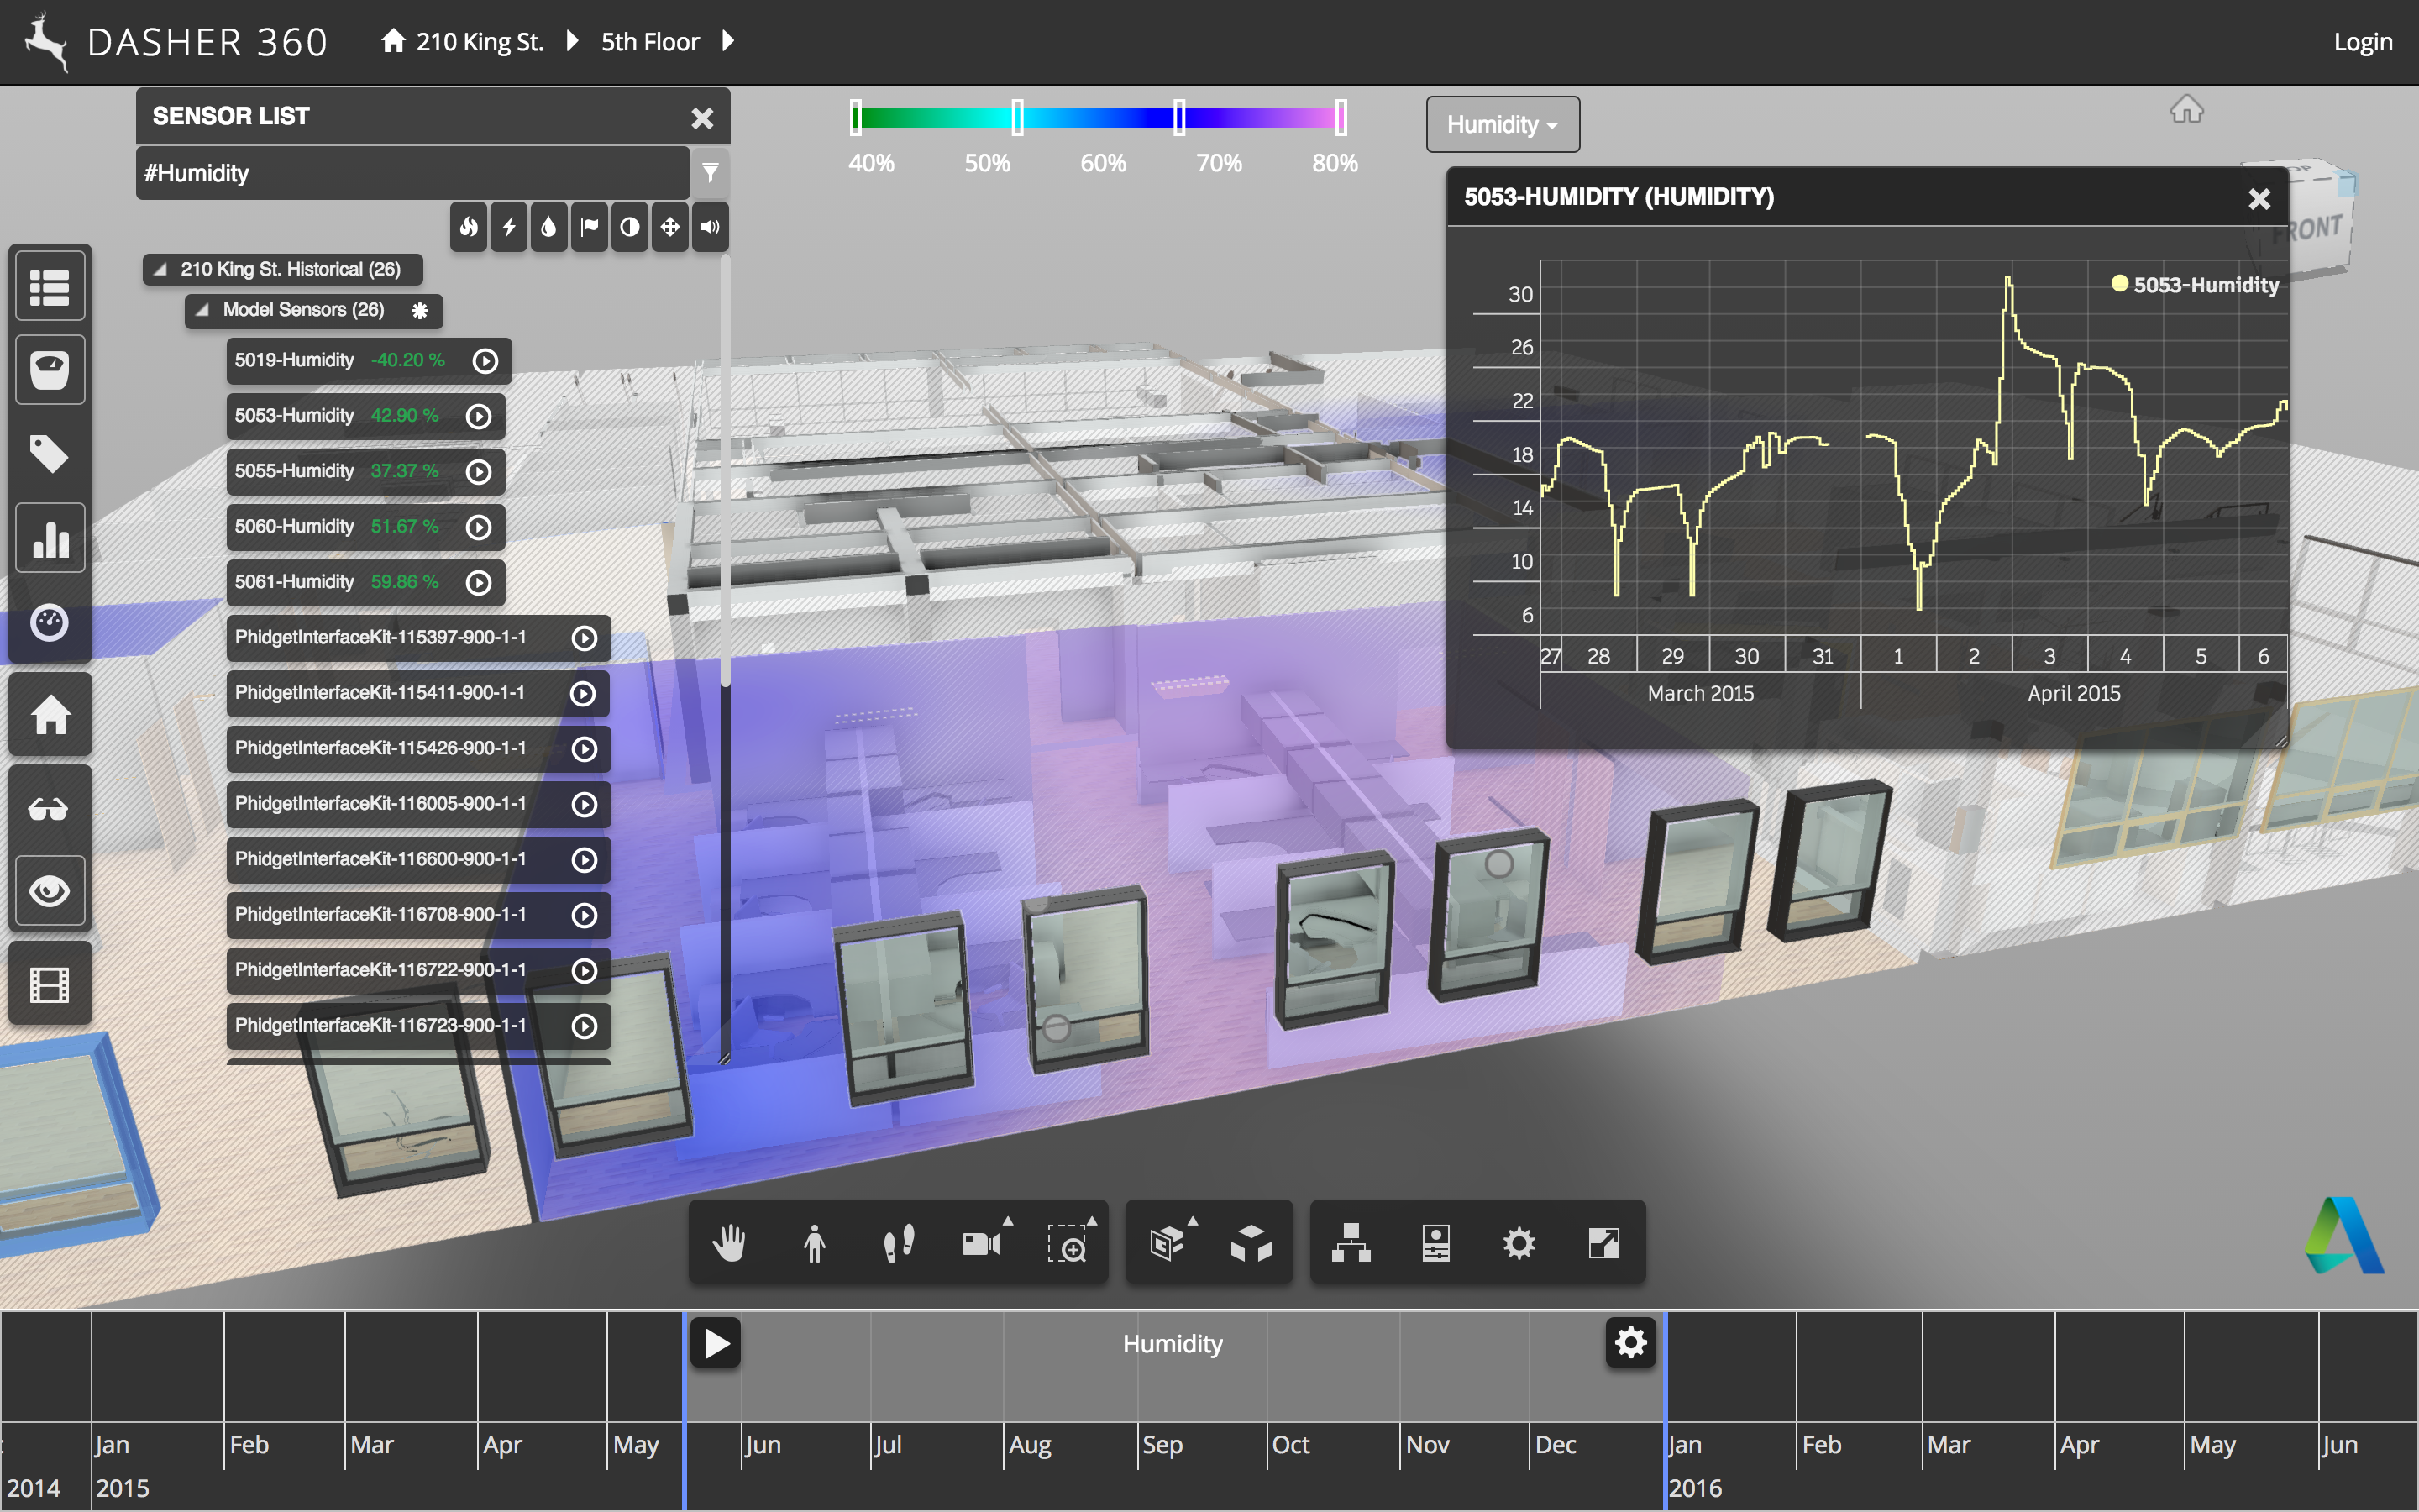The width and height of the screenshot is (2419, 1512).
Task: Click the tag icon in sidebar
Action: pos(50,454)
